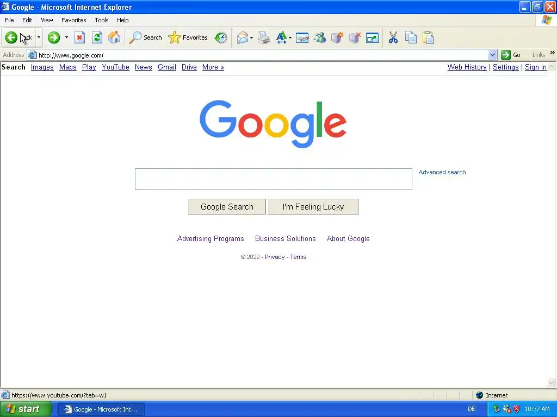Click inside the Google search text box

coord(274,179)
